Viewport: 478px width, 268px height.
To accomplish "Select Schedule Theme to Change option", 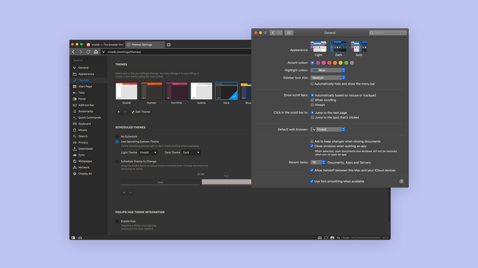I will pyautogui.click(x=117, y=162).
